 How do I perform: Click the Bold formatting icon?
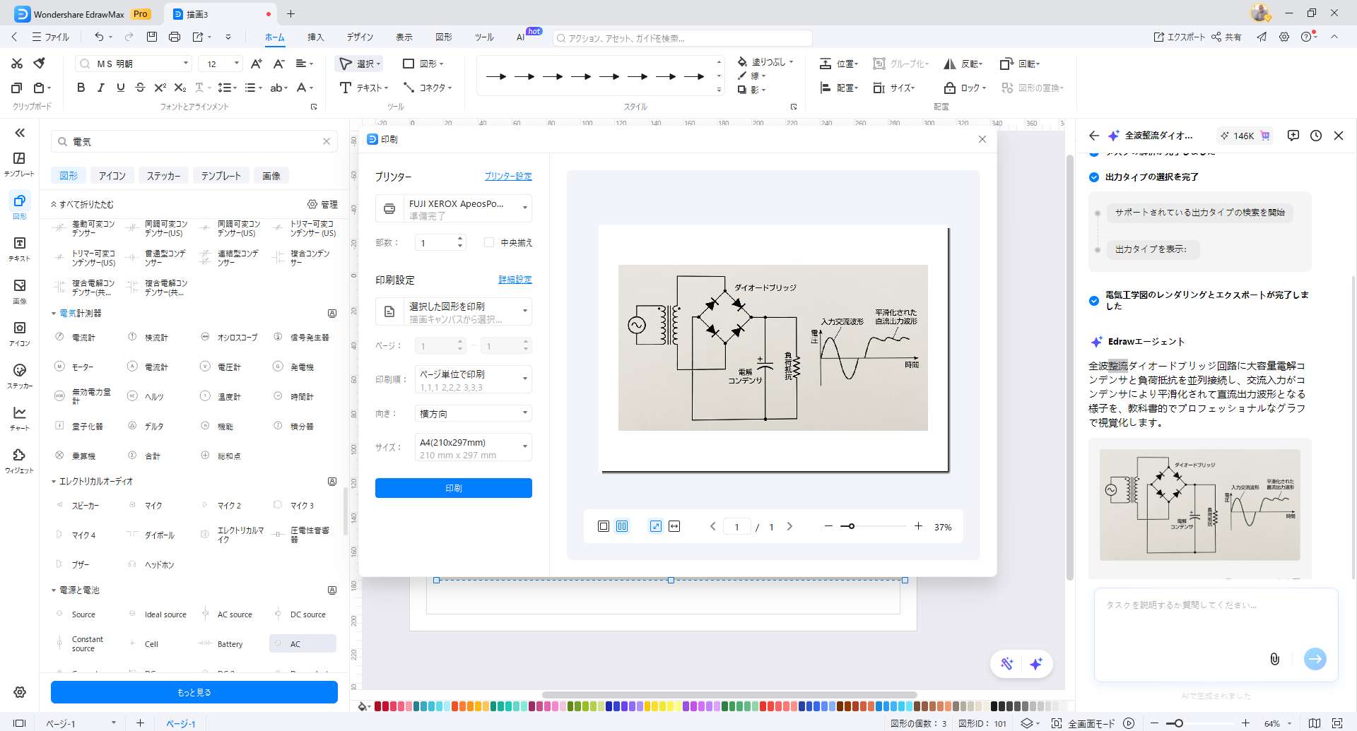pyautogui.click(x=81, y=88)
